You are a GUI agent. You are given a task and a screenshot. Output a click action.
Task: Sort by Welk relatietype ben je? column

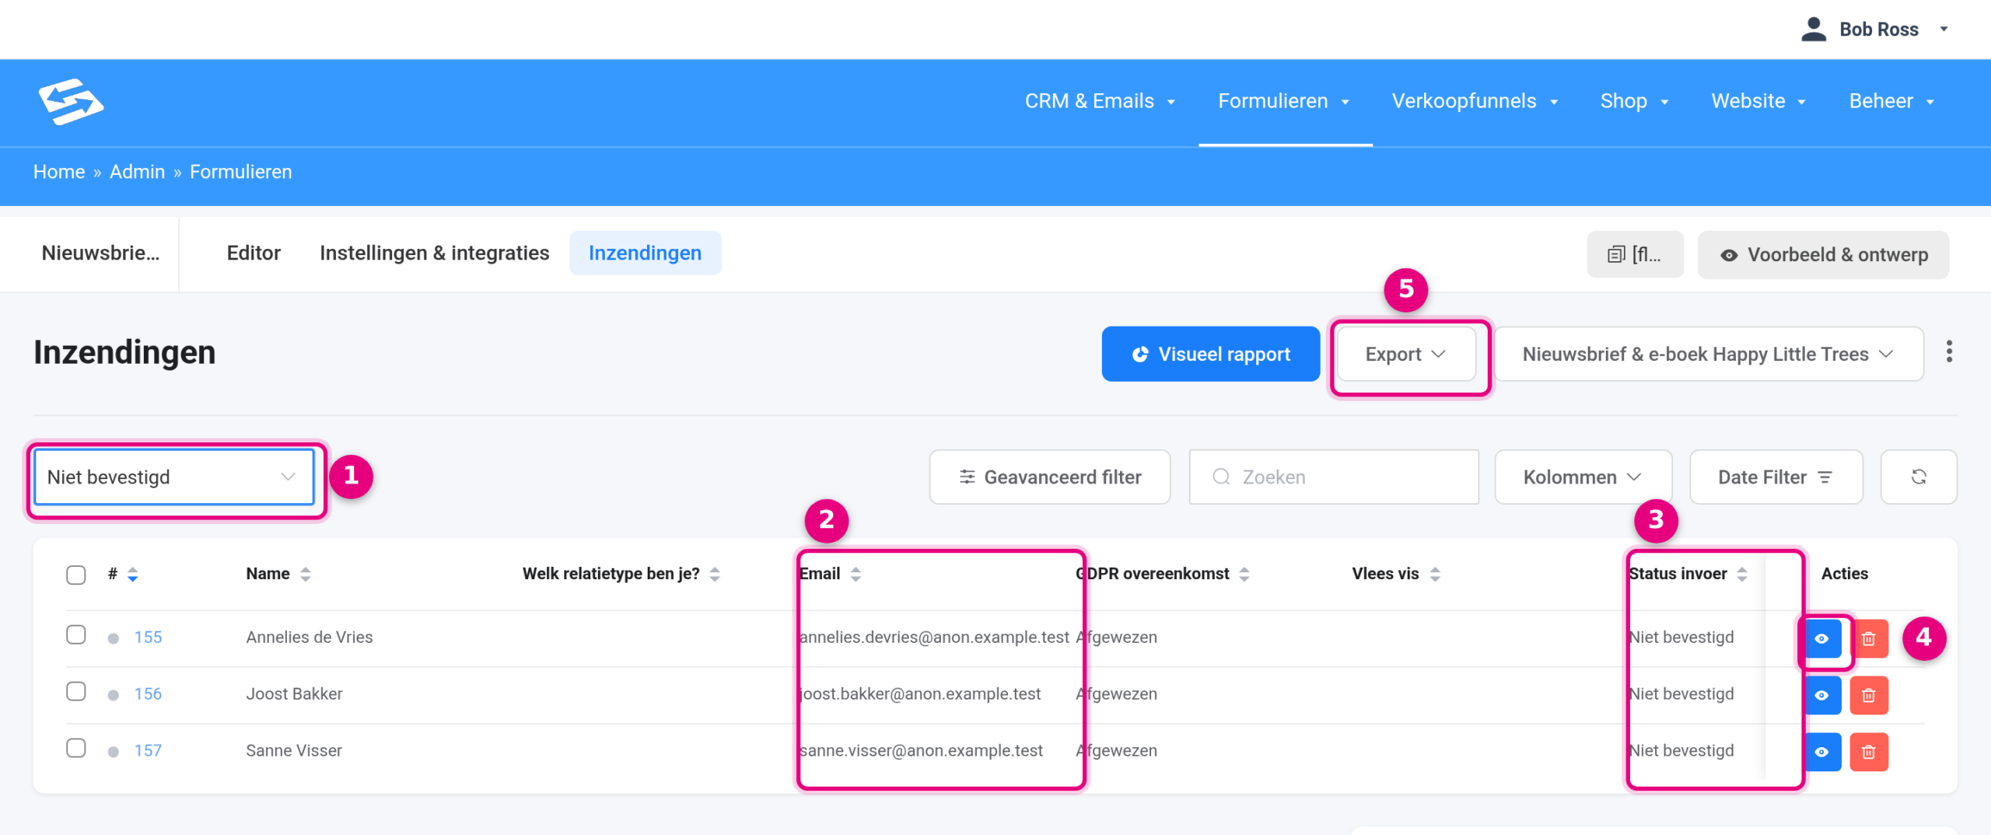[715, 575]
